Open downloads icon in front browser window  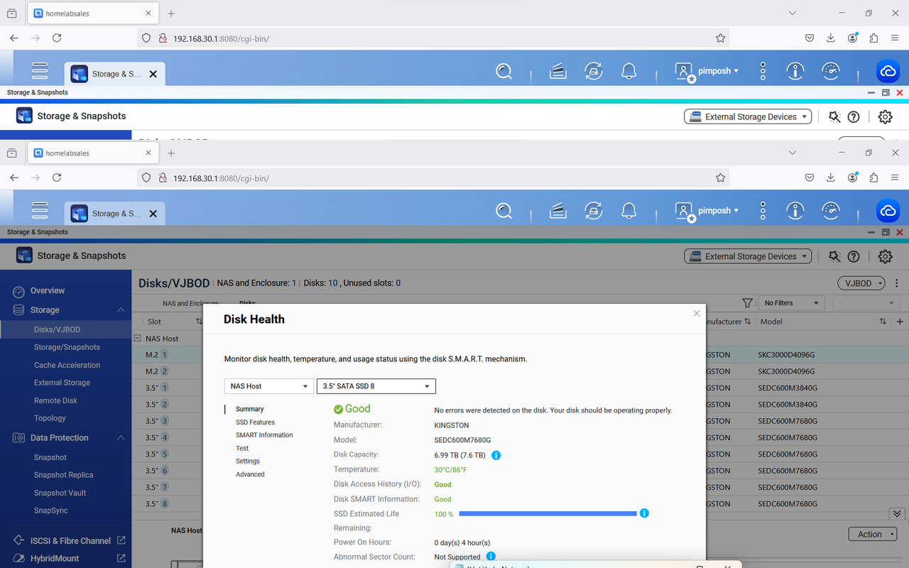(x=830, y=177)
